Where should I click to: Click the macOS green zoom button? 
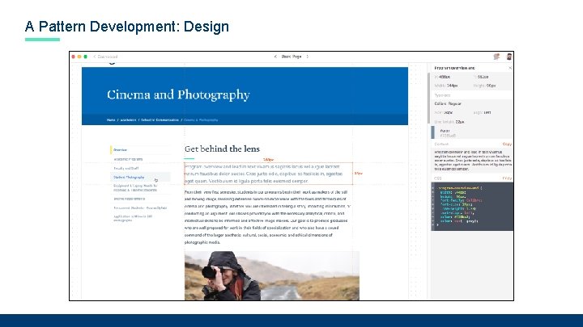click(86, 57)
